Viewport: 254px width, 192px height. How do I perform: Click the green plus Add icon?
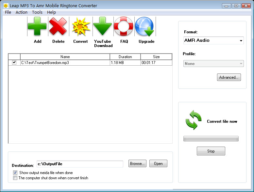(x=37, y=26)
